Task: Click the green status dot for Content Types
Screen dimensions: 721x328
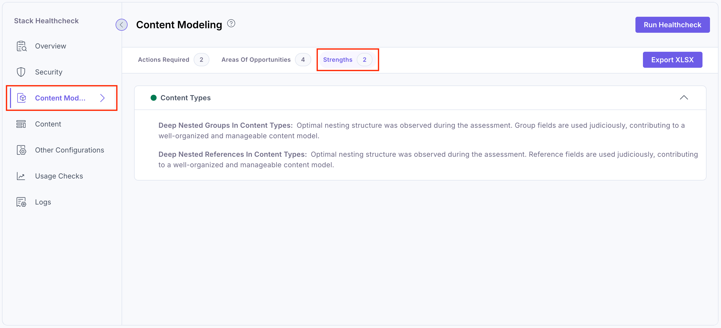Action: point(154,97)
